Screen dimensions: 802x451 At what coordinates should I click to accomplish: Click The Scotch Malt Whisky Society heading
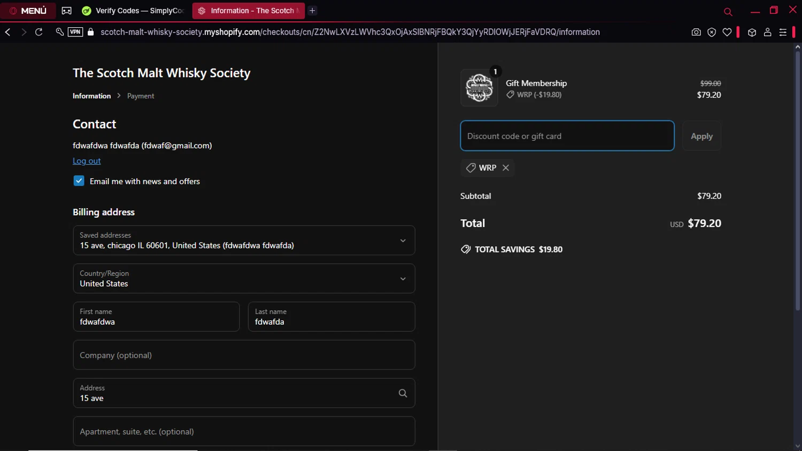(x=161, y=73)
